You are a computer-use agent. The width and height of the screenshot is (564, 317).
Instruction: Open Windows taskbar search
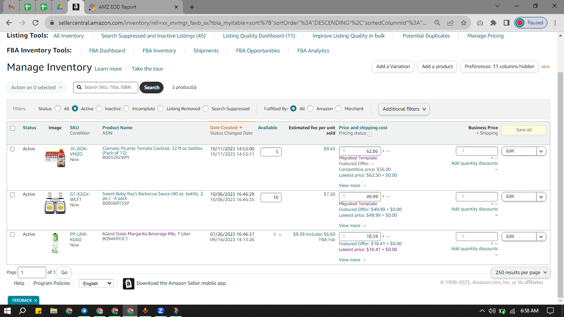[x=23, y=311]
